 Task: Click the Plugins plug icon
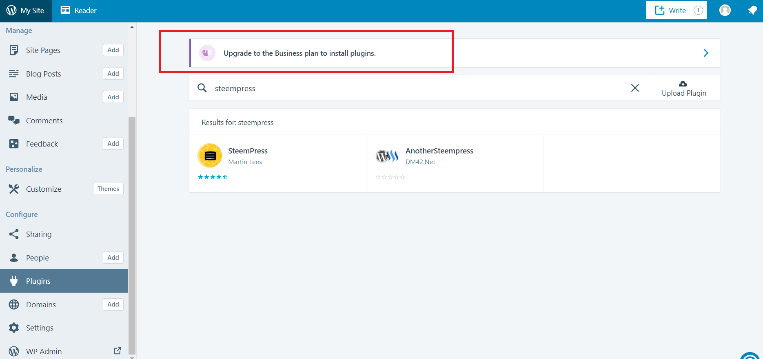[14, 281]
